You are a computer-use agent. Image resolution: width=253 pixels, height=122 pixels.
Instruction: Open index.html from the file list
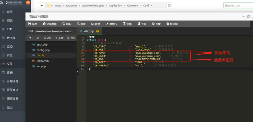43,61
